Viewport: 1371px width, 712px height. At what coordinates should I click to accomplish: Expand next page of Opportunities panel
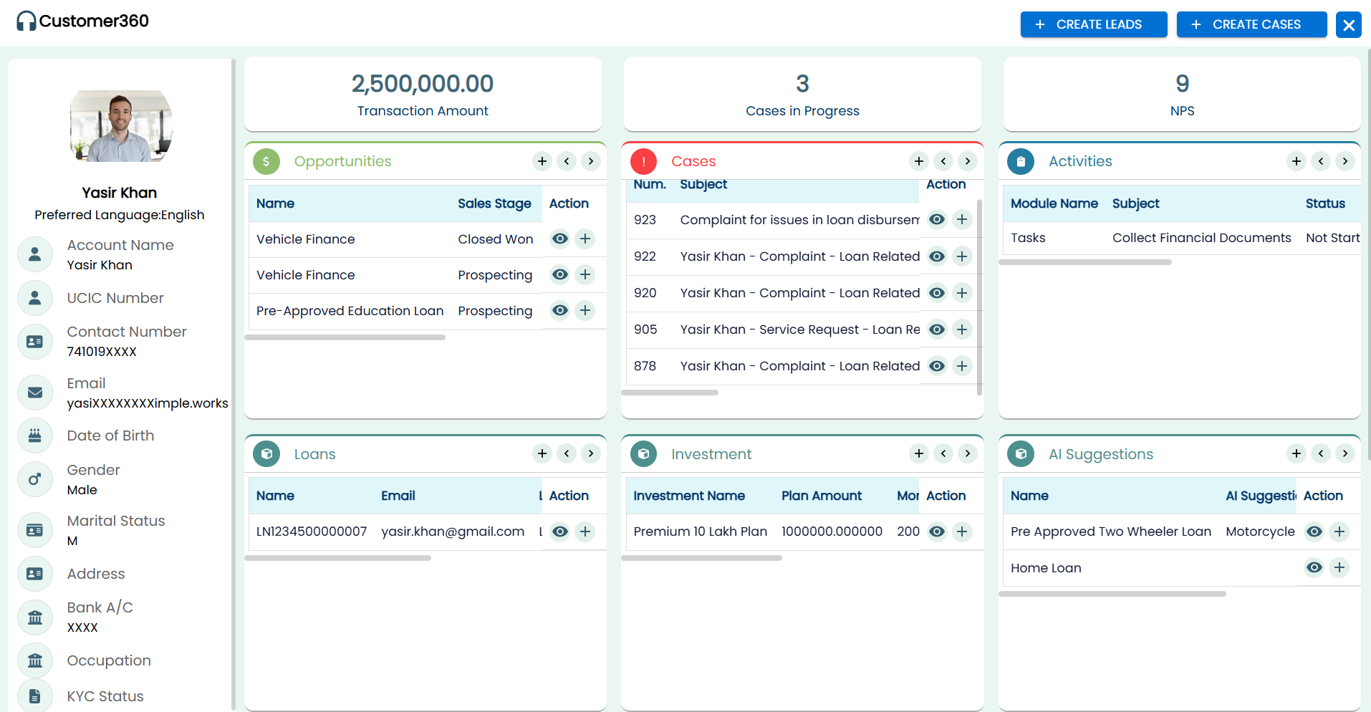pos(591,161)
